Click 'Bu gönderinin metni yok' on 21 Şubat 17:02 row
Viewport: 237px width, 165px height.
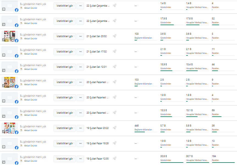click(33, 50)
